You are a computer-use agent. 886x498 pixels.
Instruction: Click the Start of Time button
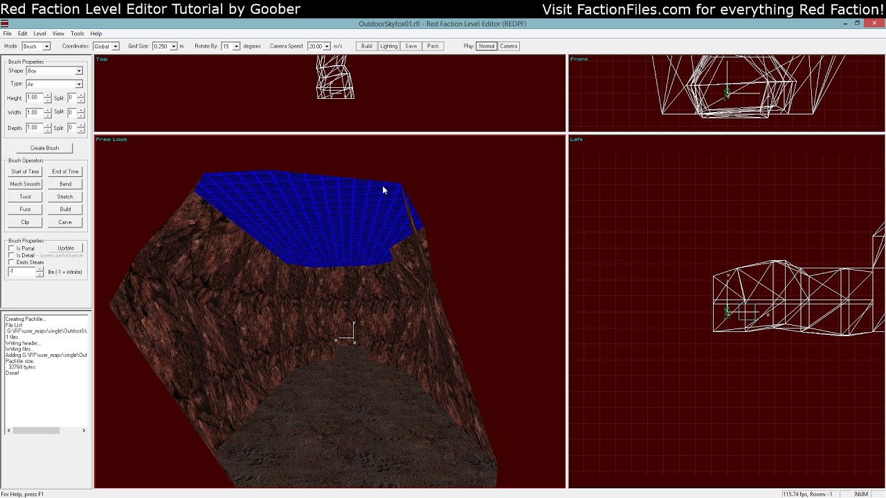pos(25,172)
